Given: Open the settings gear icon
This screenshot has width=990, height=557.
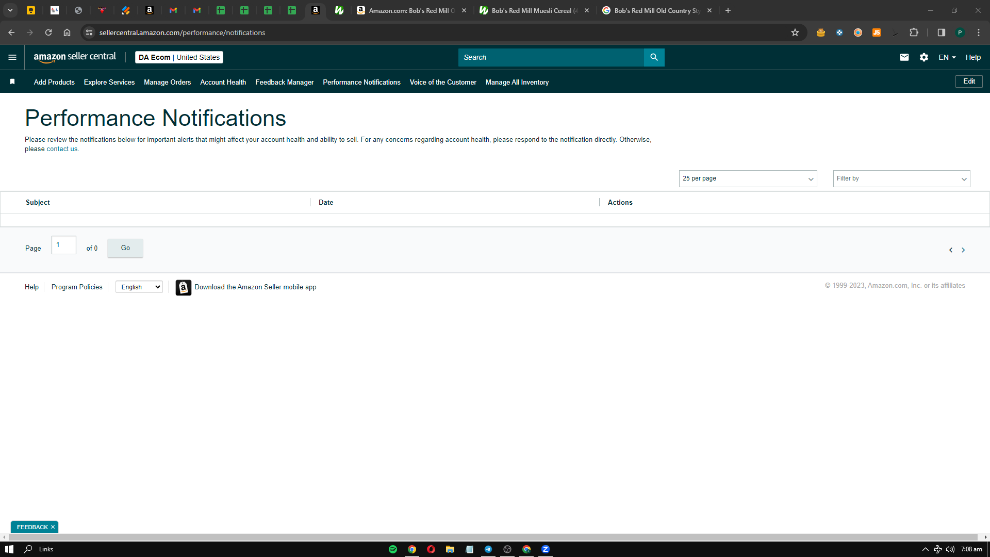Looking at the screenshot, I should pos(924,57).
